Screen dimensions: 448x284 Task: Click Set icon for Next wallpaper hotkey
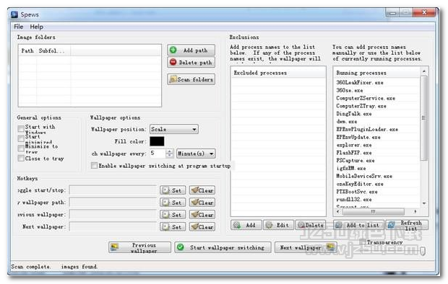coord(165,227)
